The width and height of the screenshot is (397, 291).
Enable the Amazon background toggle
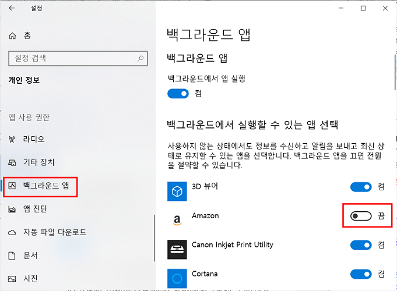click(361, 216)
